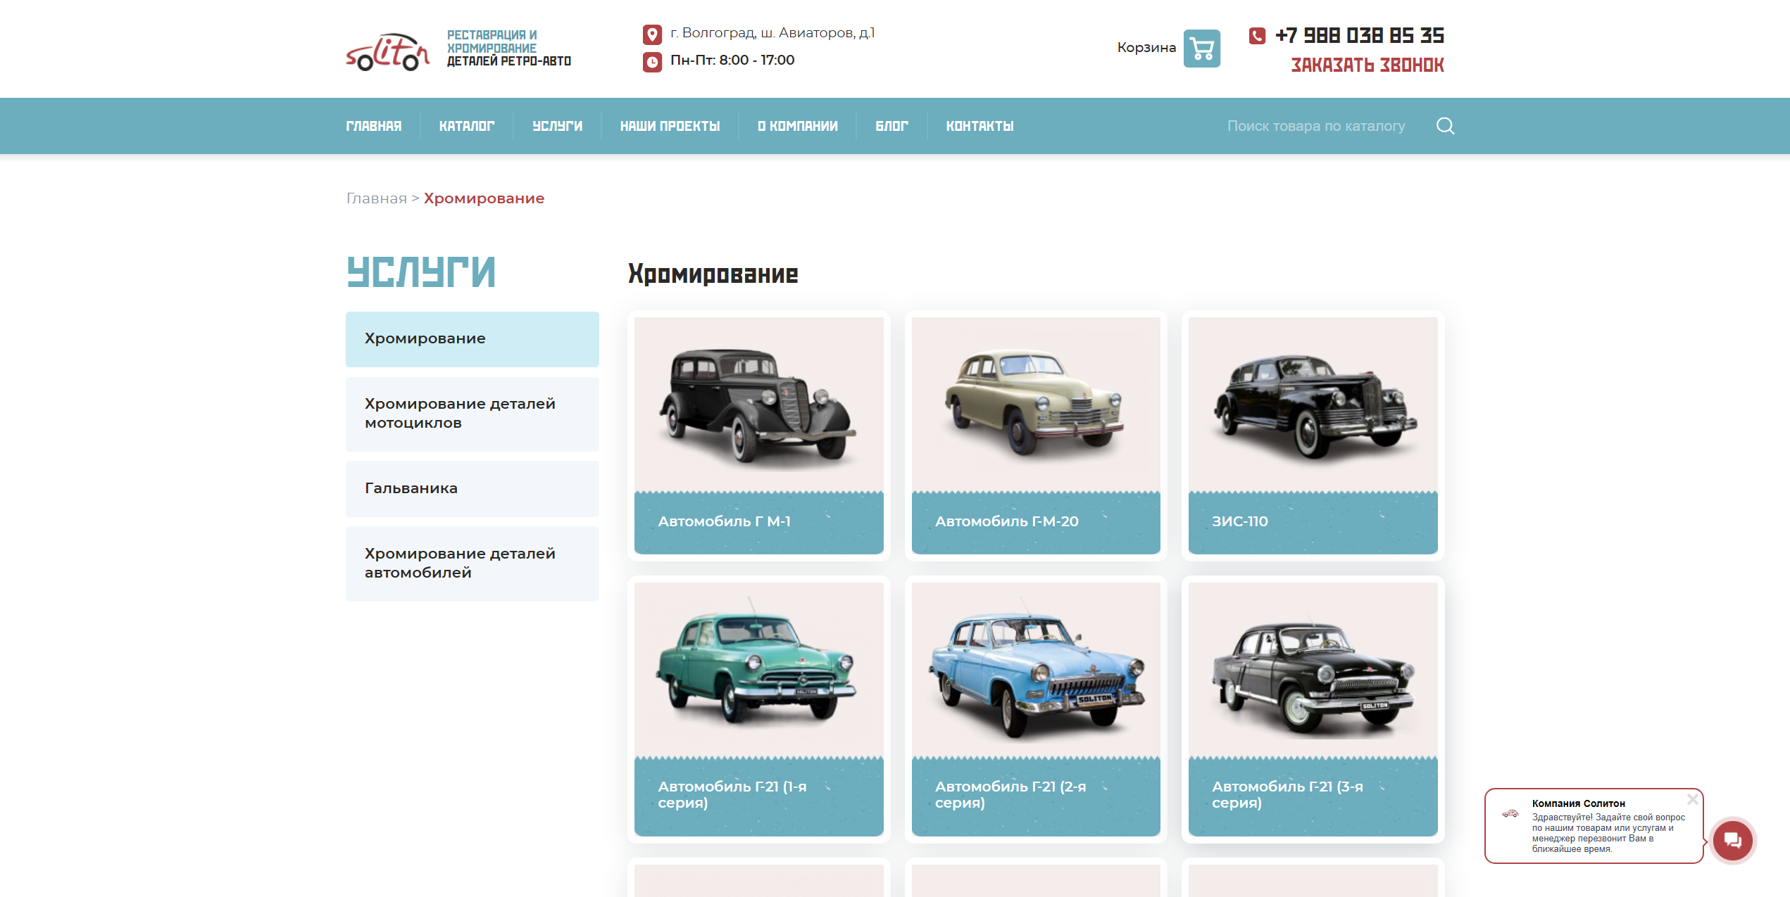The image size is (1790, 897).
Task: Select Хромирование in the services sidebar
Action: pos(472,339)
